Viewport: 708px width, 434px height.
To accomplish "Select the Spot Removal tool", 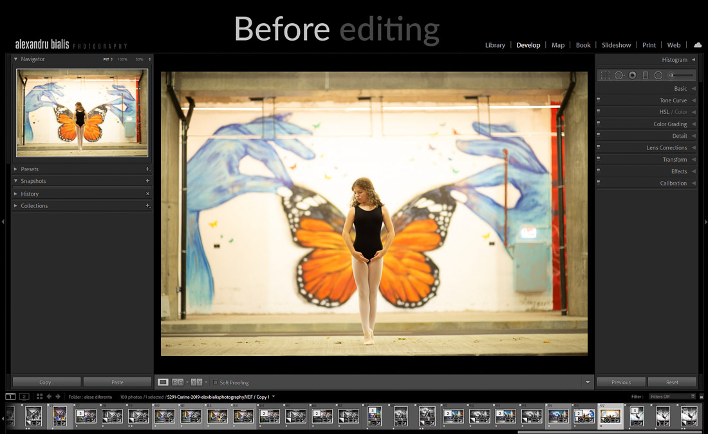I will point(619,75).
